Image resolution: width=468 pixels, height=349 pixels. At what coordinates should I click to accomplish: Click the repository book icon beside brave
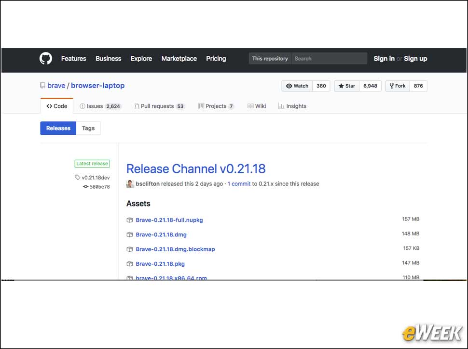click(x=42, y=86)
